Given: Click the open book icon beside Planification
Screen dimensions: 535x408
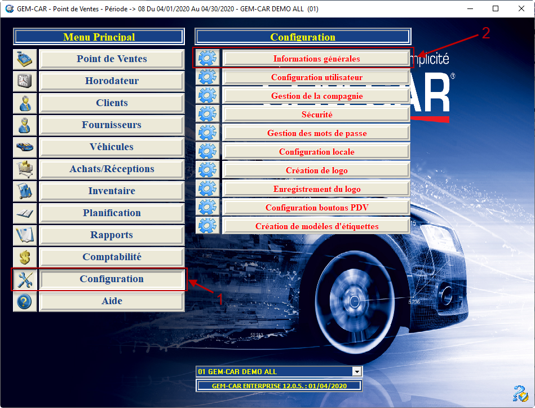Looking at the screenshot, I should tap(25, 213).
